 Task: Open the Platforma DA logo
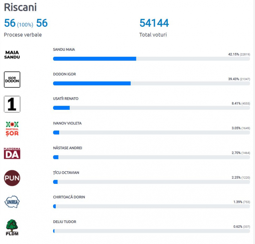[x=12, y=153]
